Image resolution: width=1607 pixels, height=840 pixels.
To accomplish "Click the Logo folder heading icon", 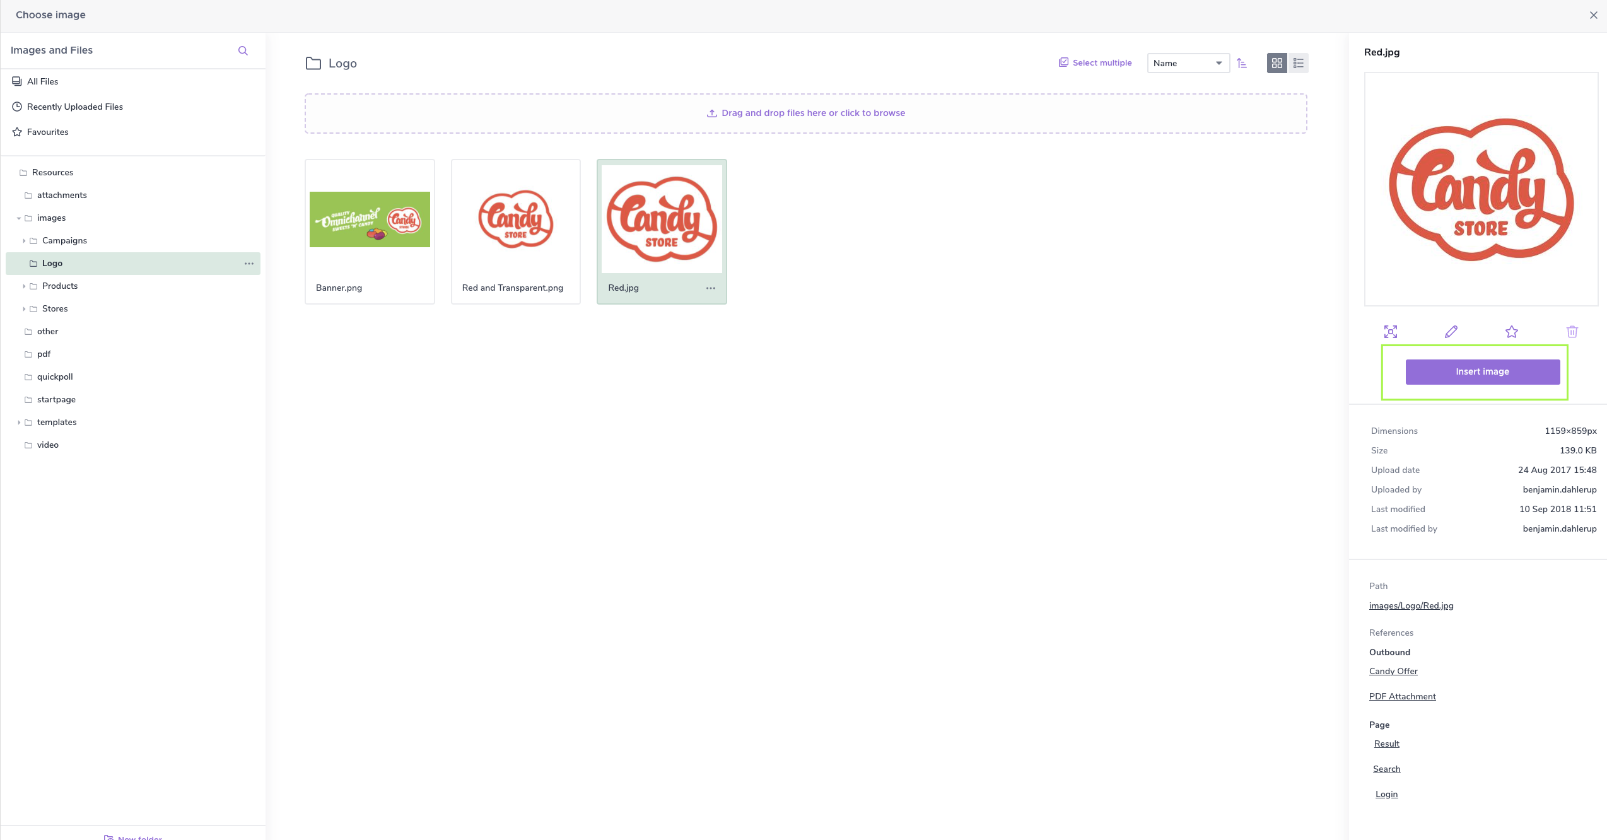I will (x=313, y=63).
